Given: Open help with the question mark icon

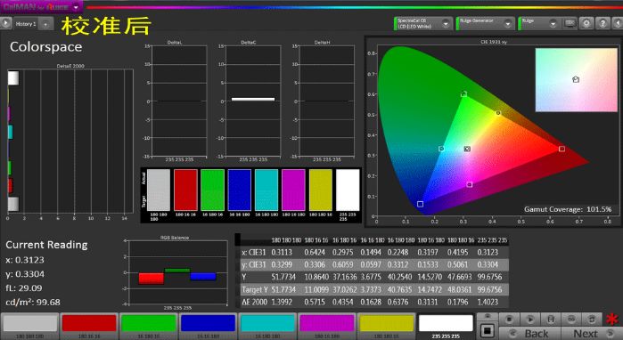Looking at the screenshot, I should pyautogui.click(x=603, y=23).
